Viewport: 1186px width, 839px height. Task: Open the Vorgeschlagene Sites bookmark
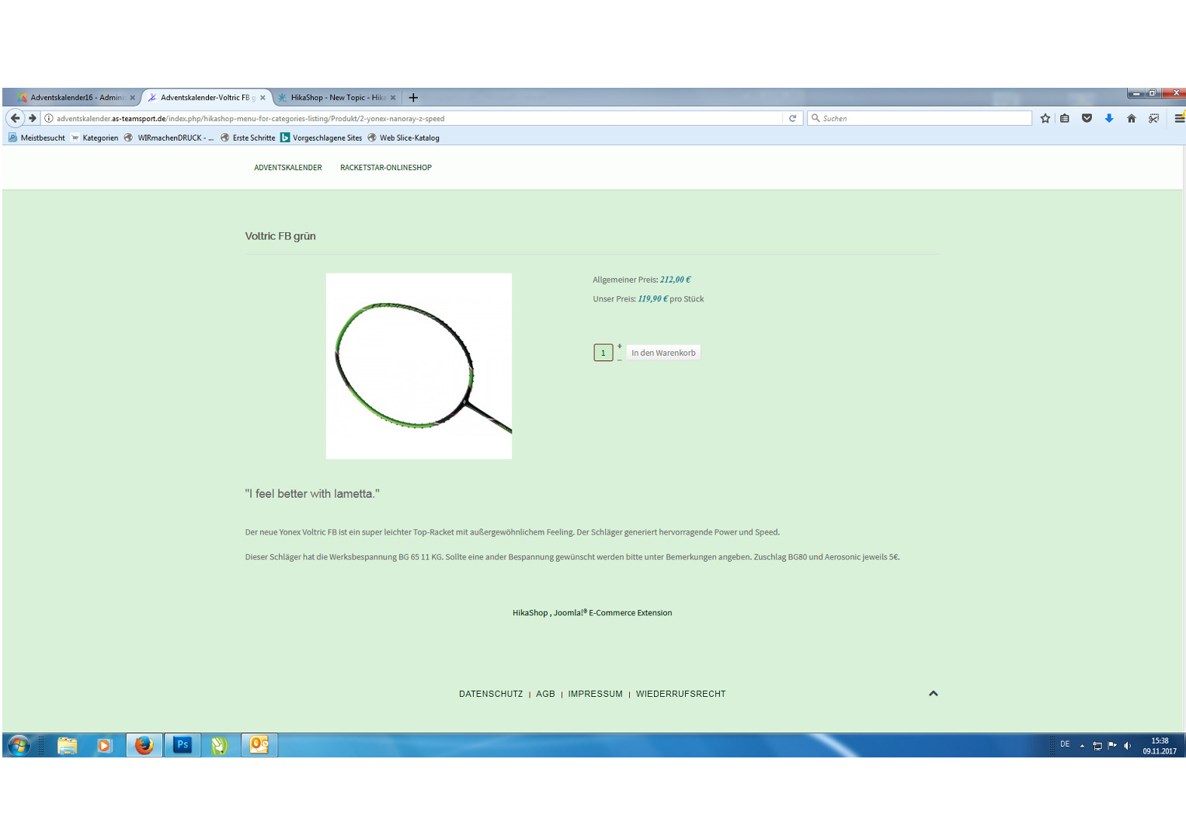[x=321, y=138]
